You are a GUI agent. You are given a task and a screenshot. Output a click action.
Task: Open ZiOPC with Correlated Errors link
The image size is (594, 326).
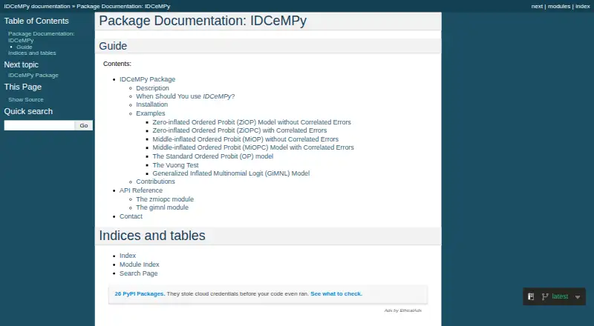click(239, 130)
